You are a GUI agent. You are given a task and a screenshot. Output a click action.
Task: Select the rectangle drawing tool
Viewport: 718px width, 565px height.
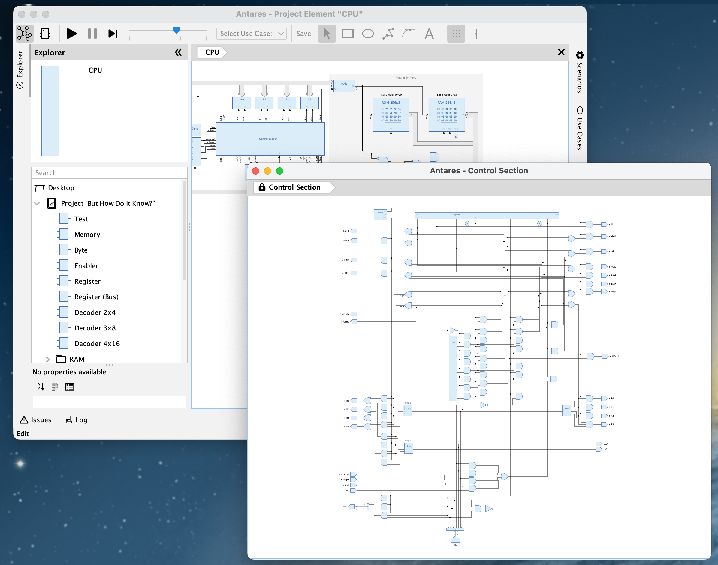(x=347, y=33)
